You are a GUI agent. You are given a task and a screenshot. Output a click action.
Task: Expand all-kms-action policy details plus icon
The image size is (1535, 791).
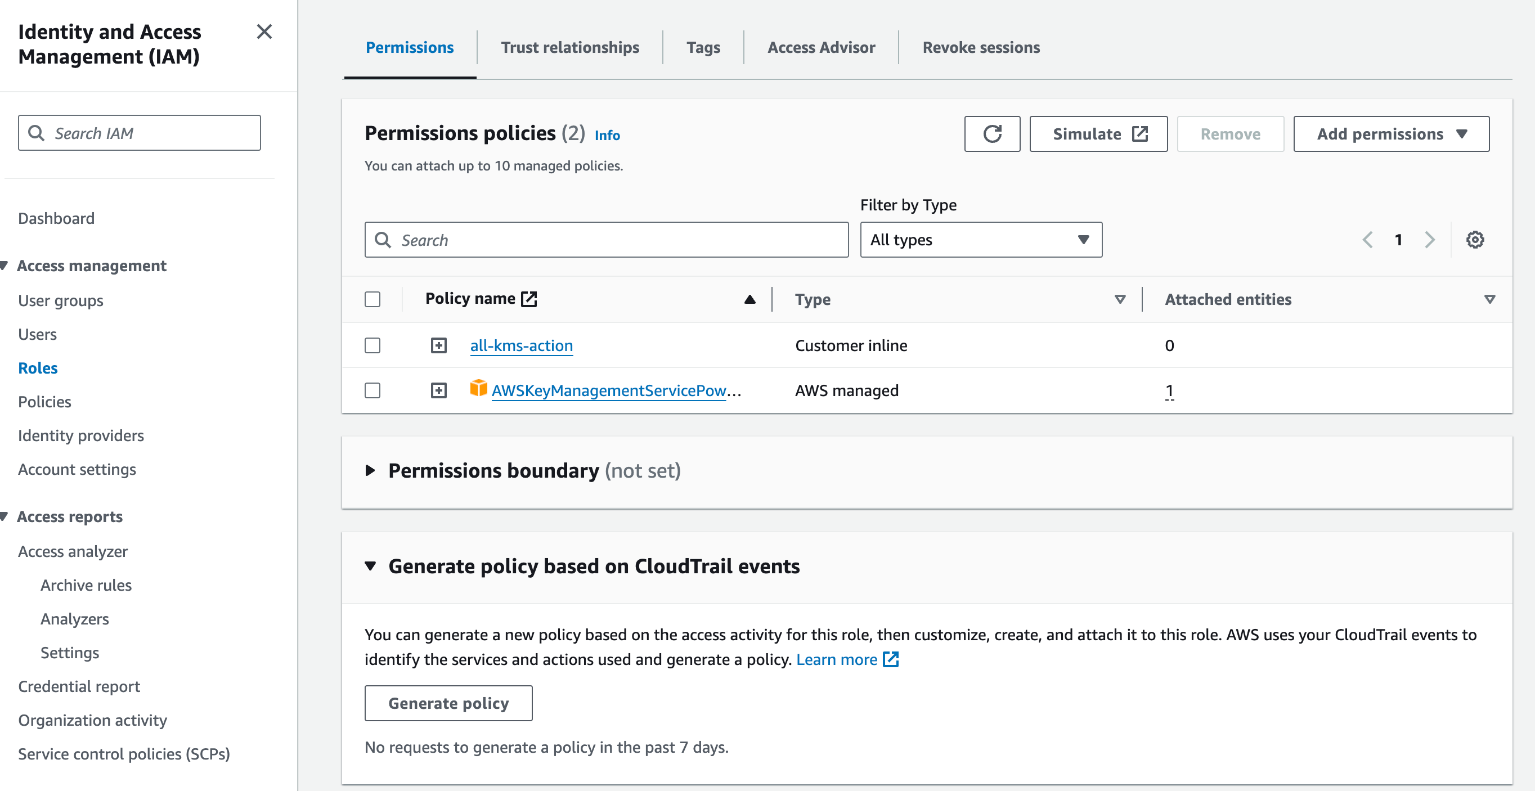(438, 345)
